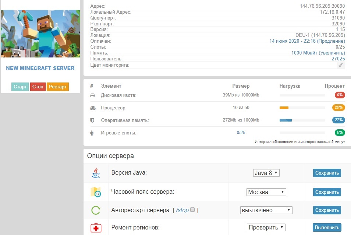Click the player slots person icon

tap(92, 133)
